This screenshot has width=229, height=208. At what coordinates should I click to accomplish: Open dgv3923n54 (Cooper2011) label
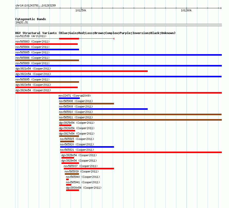33,85
